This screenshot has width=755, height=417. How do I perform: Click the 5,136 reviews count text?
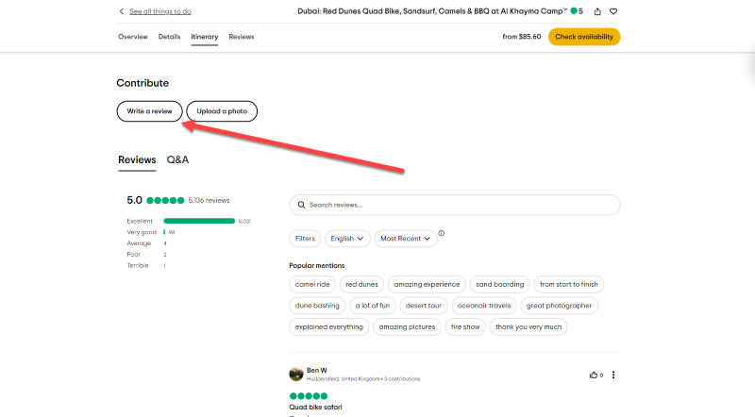click(209, 200)
